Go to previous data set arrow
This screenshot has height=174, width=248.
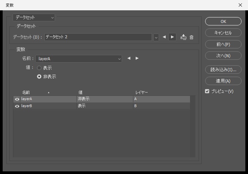164,37
